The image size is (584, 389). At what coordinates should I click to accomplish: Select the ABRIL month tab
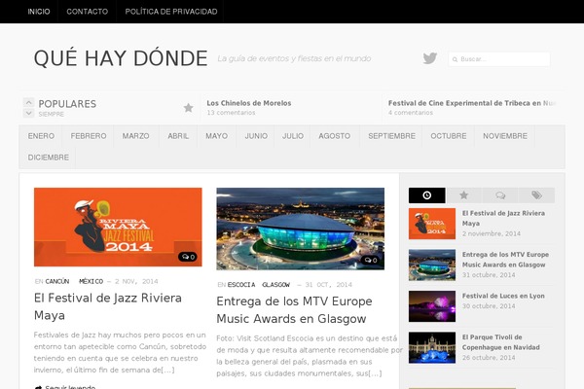pyautogui.click(x=178, y=136)
